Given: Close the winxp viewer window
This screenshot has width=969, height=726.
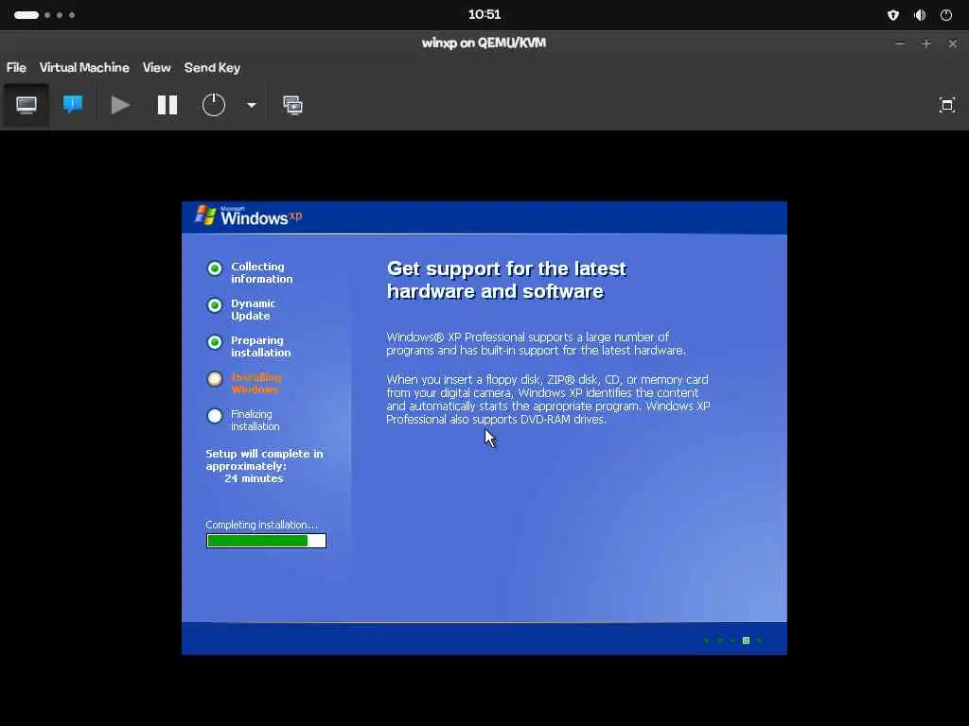Looking at the screenshot, I should [x=952, y=43].
